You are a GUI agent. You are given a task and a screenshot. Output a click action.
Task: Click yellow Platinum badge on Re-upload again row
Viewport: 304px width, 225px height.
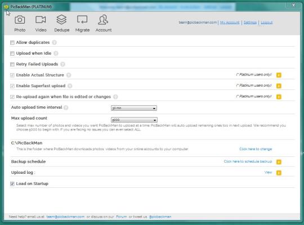tap(279, 97)
